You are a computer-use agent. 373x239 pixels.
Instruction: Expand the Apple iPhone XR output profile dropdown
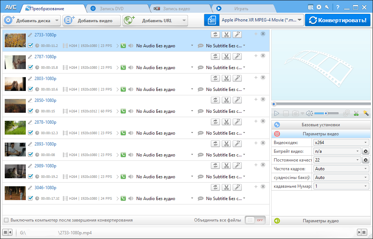point(299,20)
